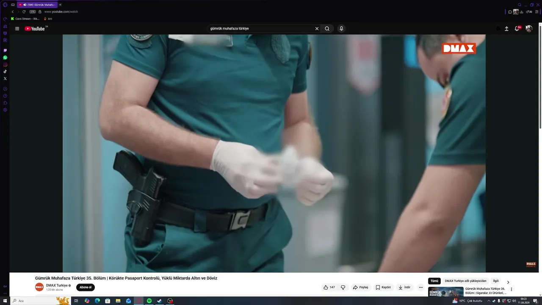Select the İlgili filter chip
The image size is (542, 305).
(x=496, y=281)
